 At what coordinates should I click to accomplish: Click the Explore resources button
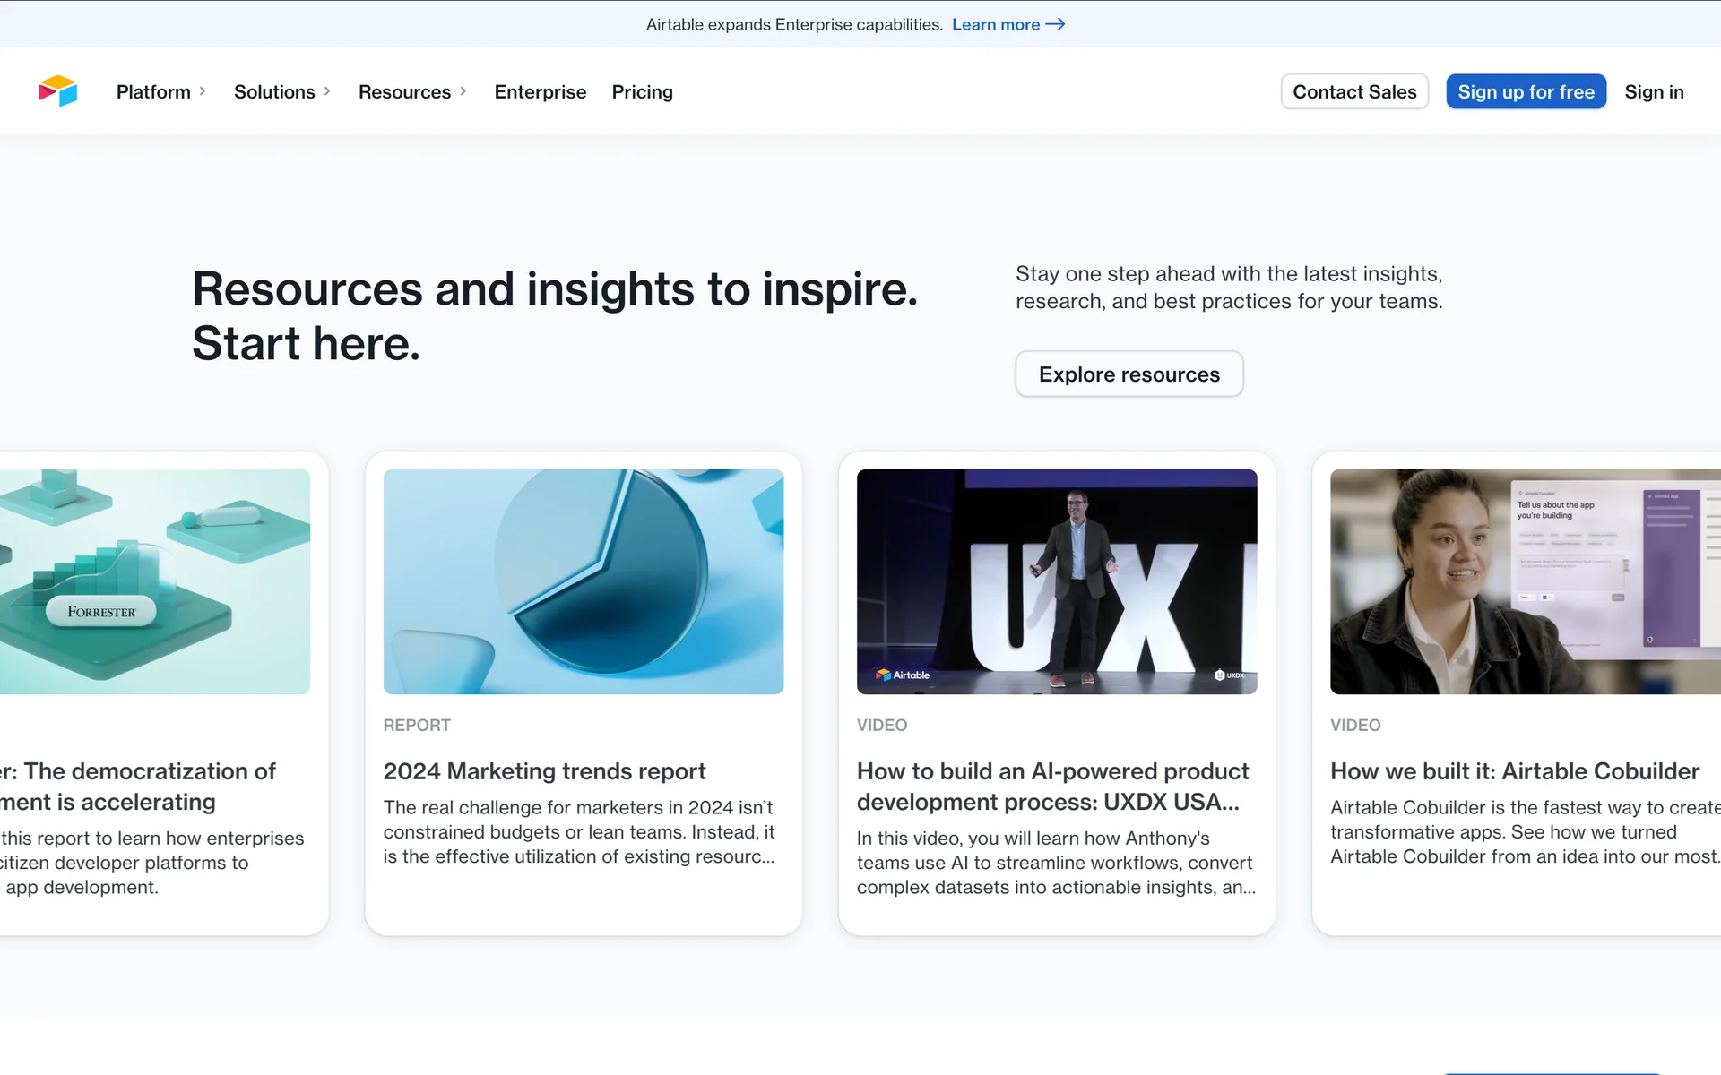(1129, 374)
